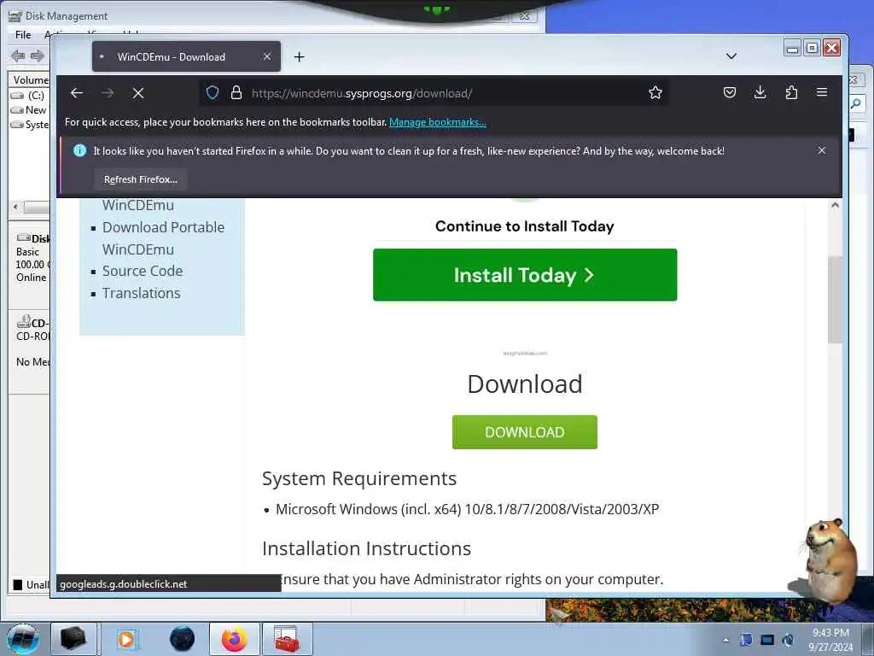This screenshot has width=874, height=656.
Task: Select the (C:) volume in Disk Management
Action: [30, 96]
